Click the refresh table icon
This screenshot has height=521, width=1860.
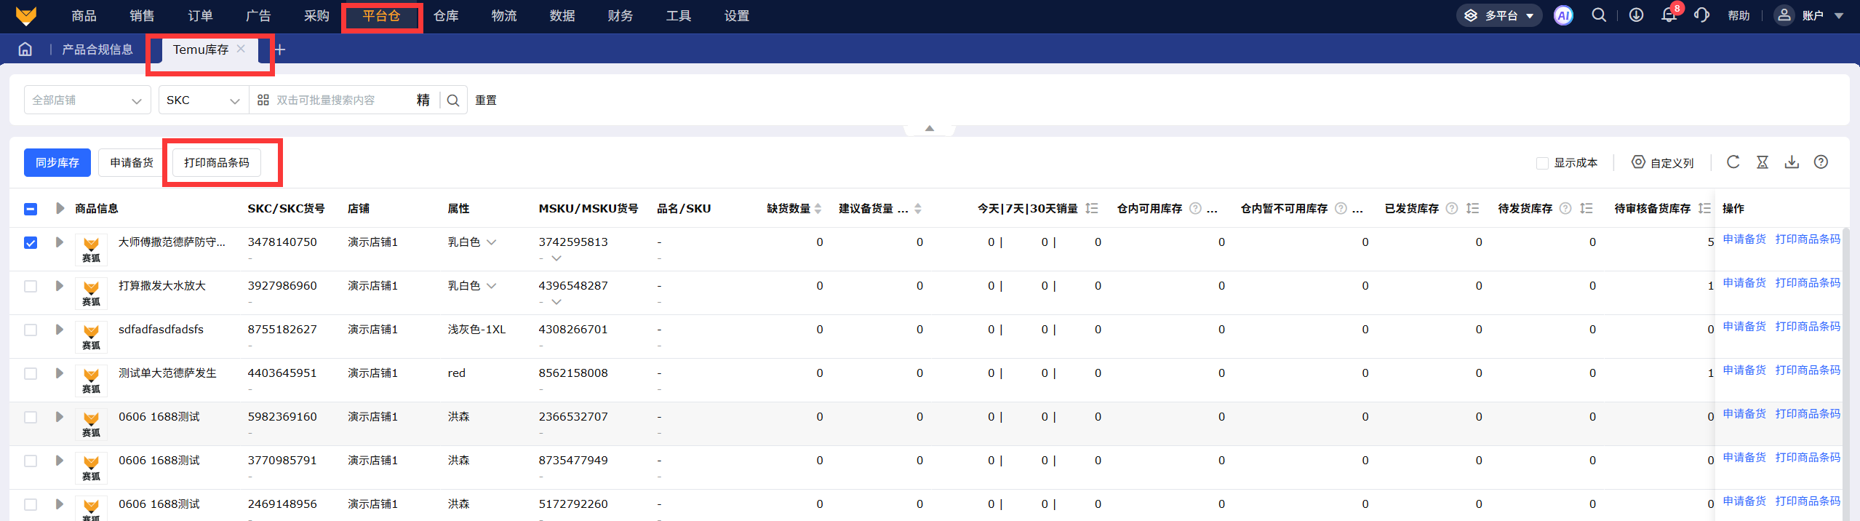[1733, 162]
